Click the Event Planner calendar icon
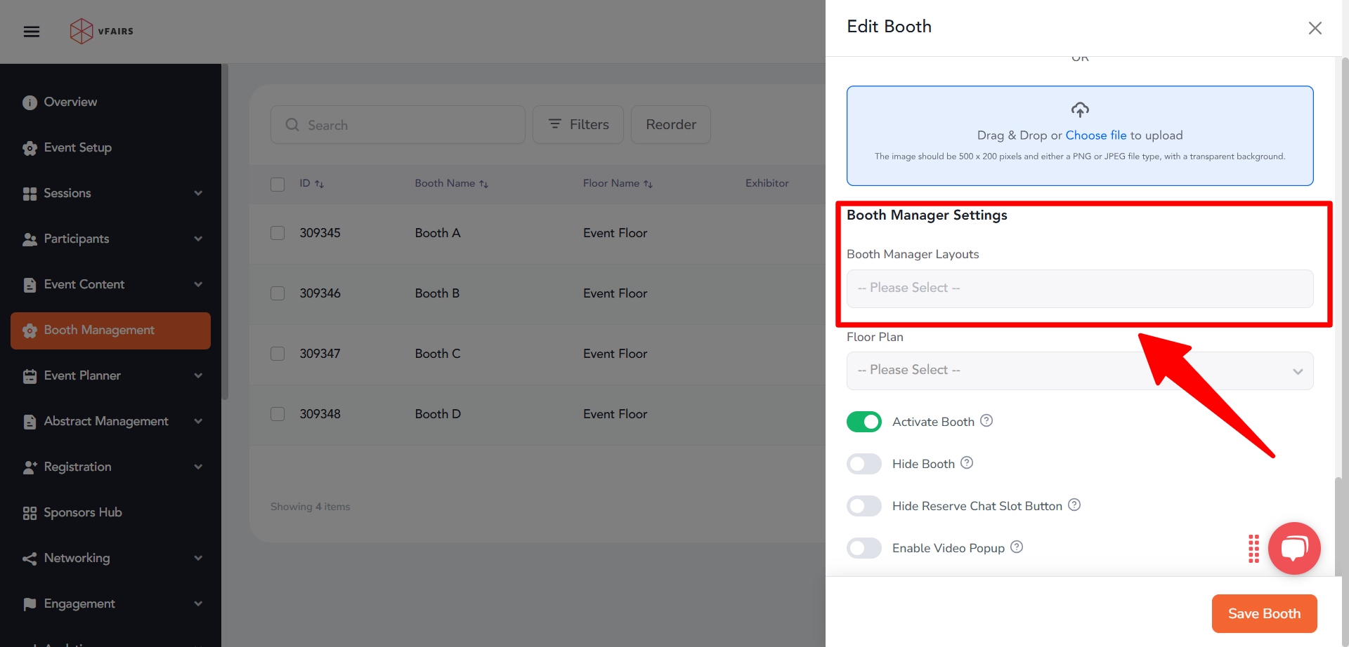Screen dimensions: 1349x647 click(29, 375)
